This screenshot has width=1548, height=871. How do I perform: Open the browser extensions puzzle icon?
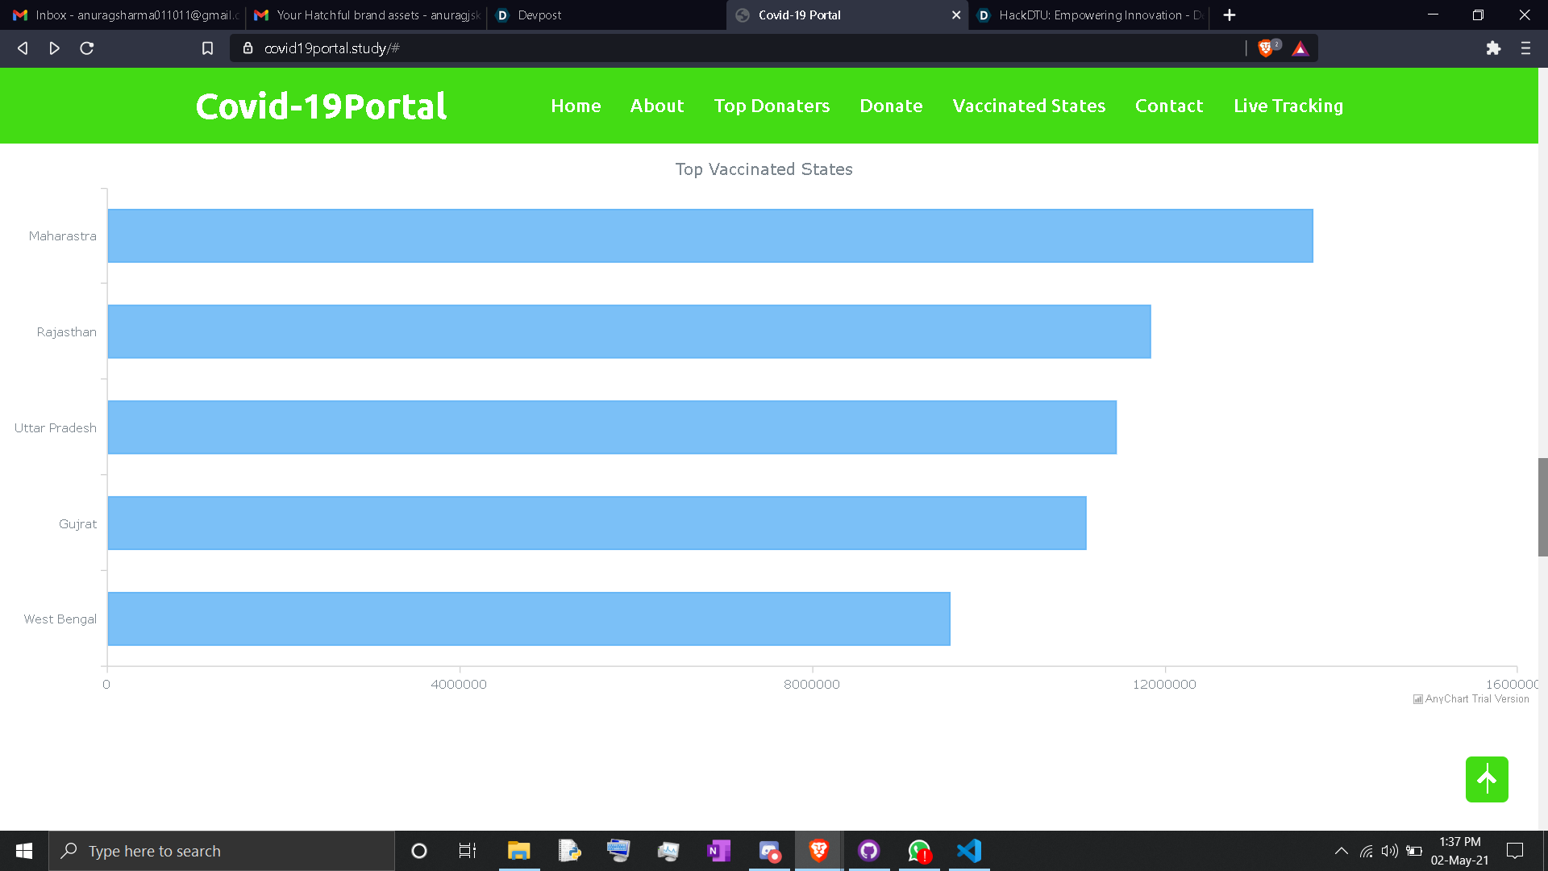(x=1493, y=48)
